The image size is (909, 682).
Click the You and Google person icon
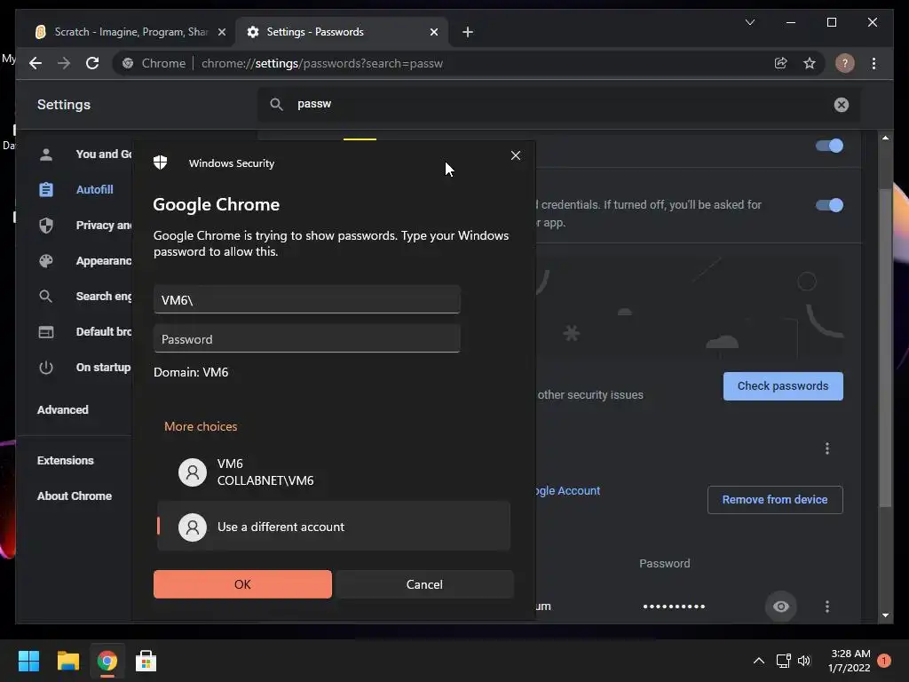pos(46,155)
